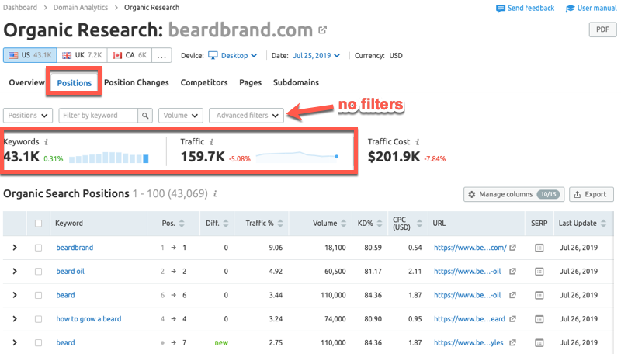Screen dimensions: 621x354
Task: Click the Export button
Action: click(x=592, y=194)
